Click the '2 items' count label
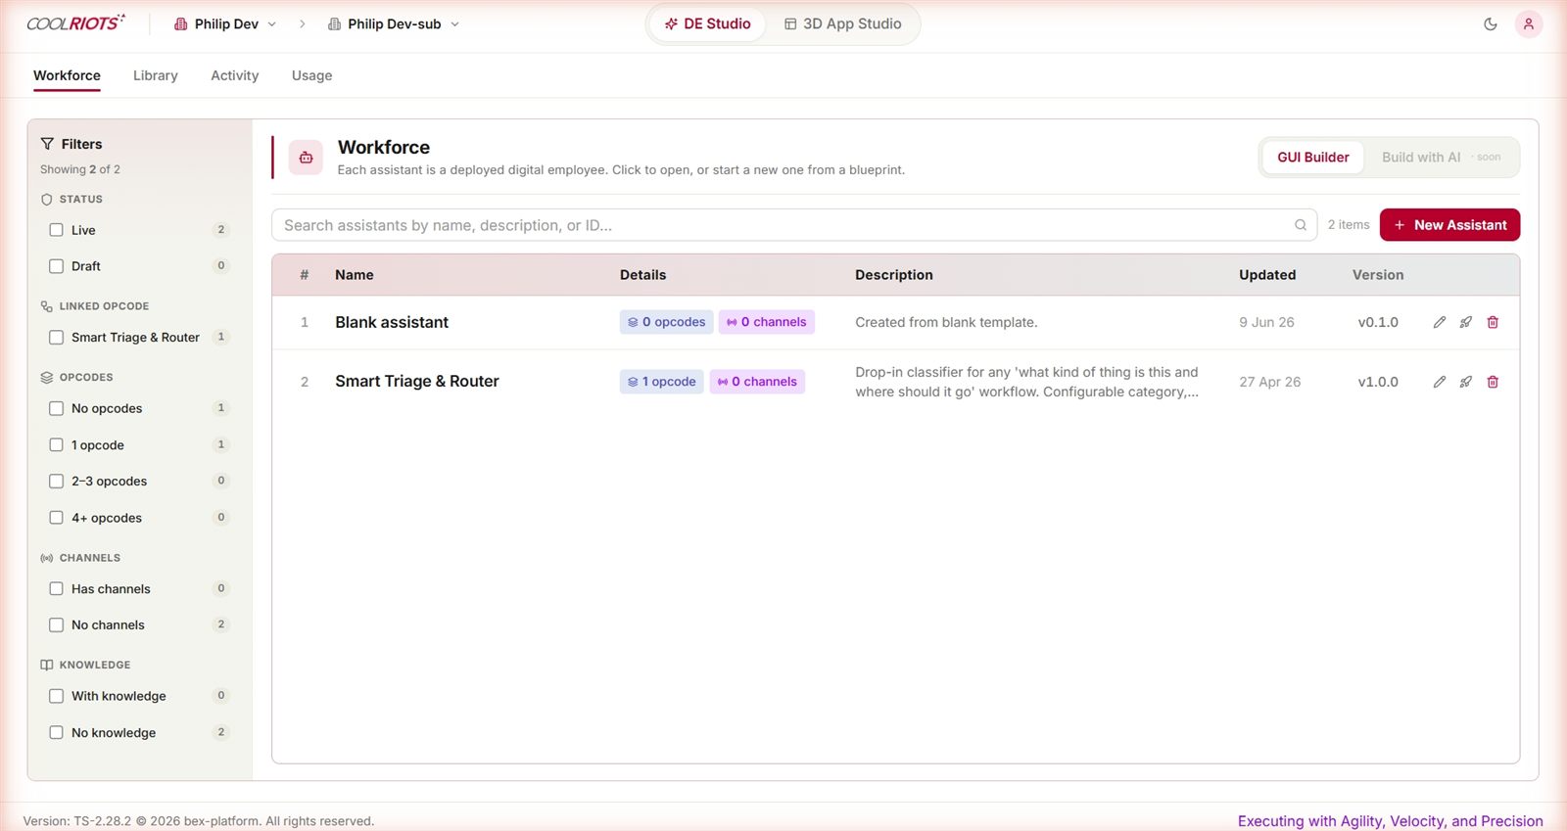 pyautogui.click(x=1349, y=225)
